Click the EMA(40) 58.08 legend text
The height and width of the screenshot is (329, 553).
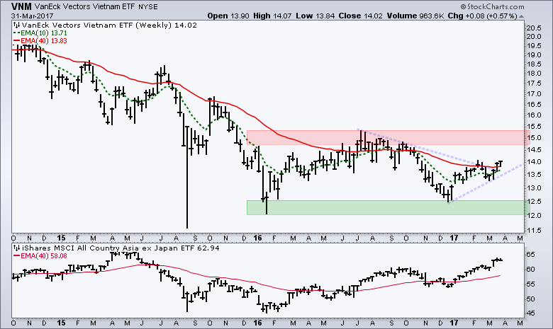pyautogui.click(x=44, y=256)
